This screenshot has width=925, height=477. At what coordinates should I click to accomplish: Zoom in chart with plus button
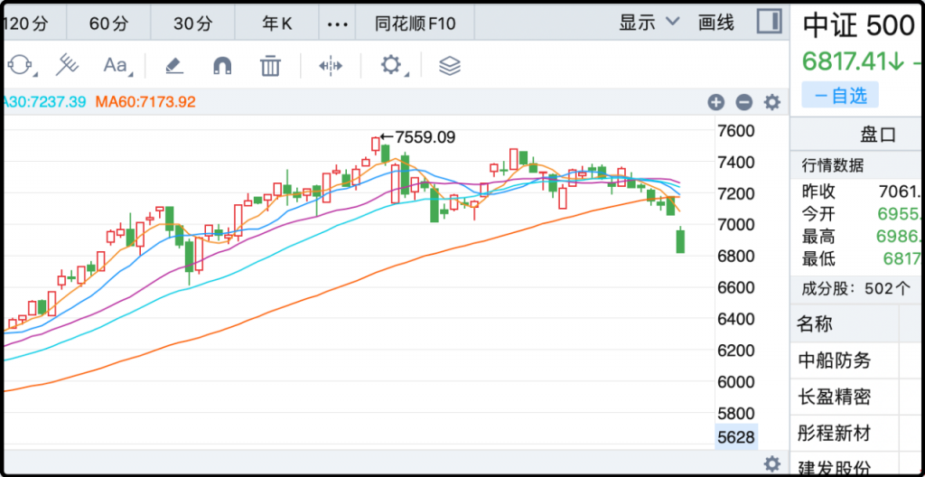tap(715, 102)
